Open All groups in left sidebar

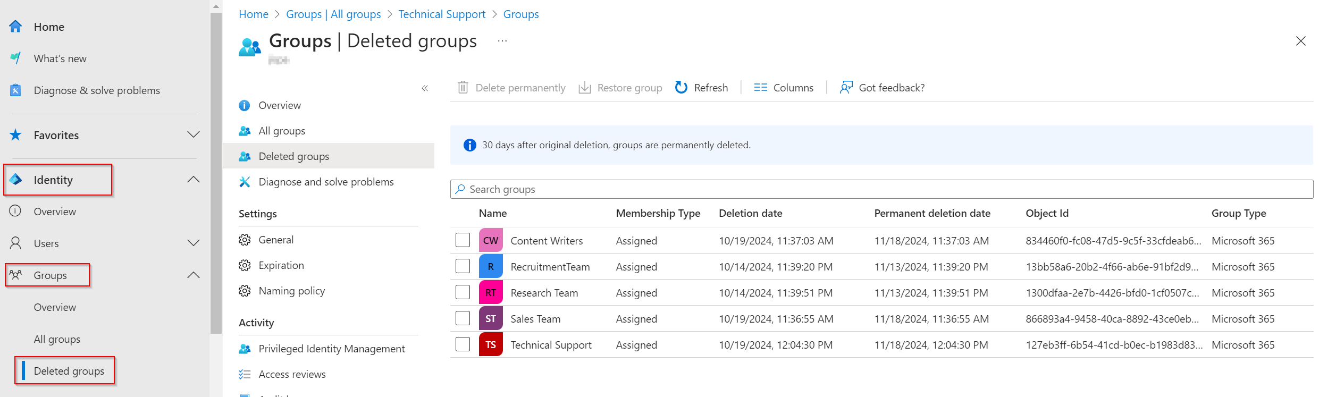[x=57, y=339]
